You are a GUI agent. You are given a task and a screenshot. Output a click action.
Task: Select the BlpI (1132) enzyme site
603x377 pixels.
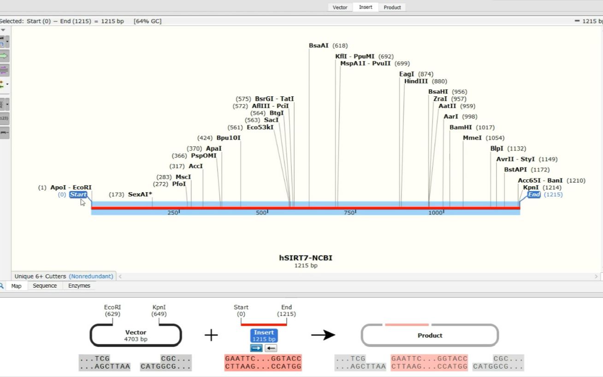[508, 148]
